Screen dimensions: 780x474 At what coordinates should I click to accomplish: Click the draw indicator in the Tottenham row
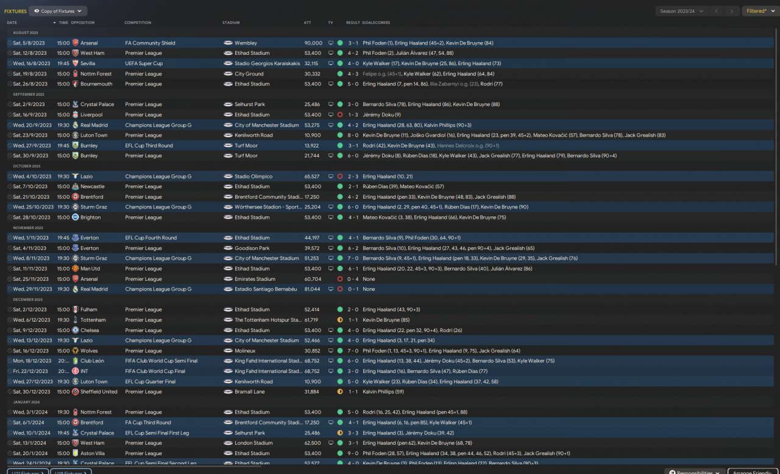point(340,320)
